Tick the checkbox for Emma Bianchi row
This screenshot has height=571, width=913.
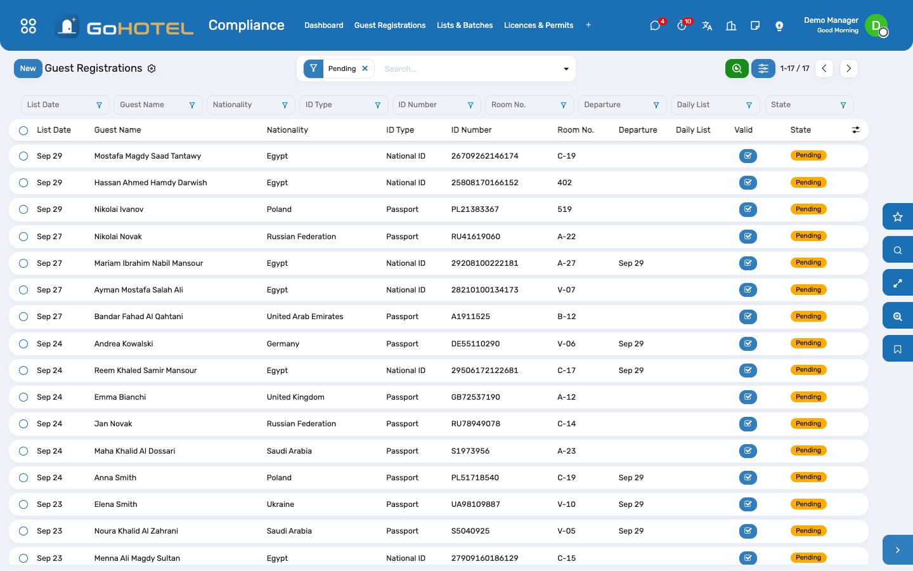click(23, 397)
